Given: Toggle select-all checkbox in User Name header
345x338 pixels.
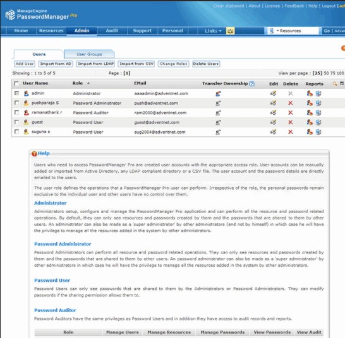Looking at the screenshot, I should point(16,83).
